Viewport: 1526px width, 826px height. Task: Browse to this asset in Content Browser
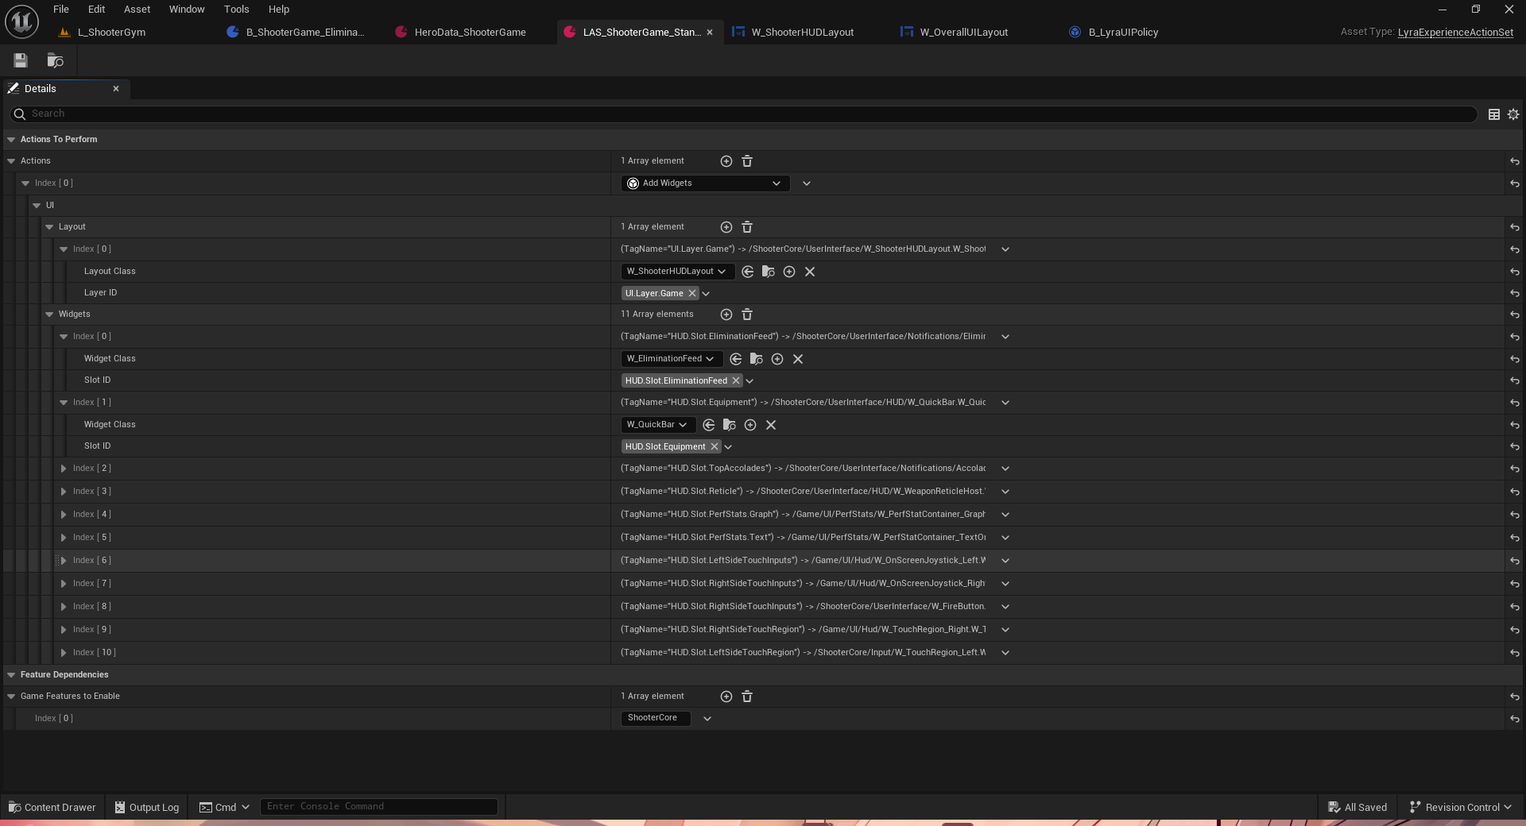pos(55,60)
